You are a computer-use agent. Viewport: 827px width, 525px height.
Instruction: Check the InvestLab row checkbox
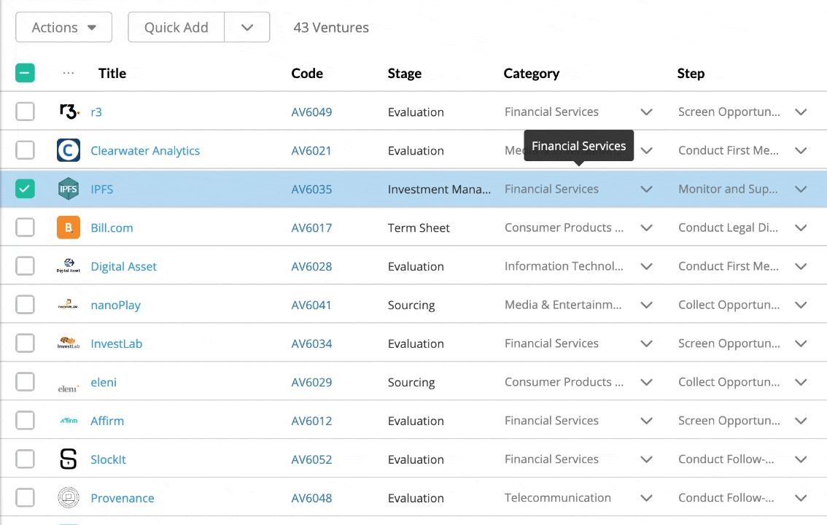tap(26, 343)
